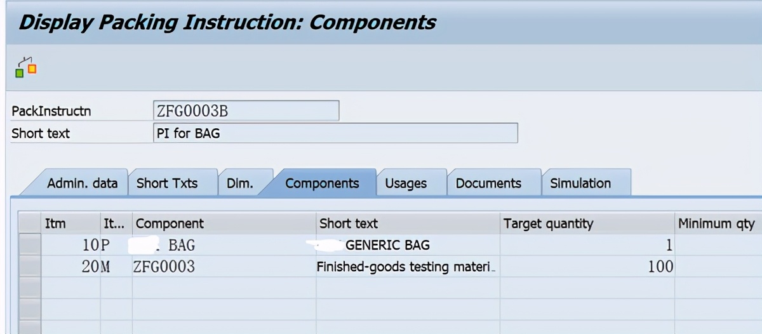Click the PackInstructn field ZFG0003B
762x334 pixels.
[x=246, y=111]
